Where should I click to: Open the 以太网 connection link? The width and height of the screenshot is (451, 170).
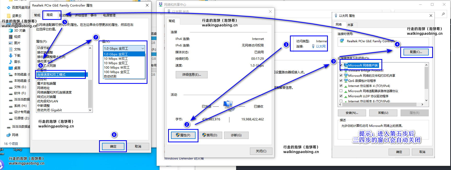[321, 46]
